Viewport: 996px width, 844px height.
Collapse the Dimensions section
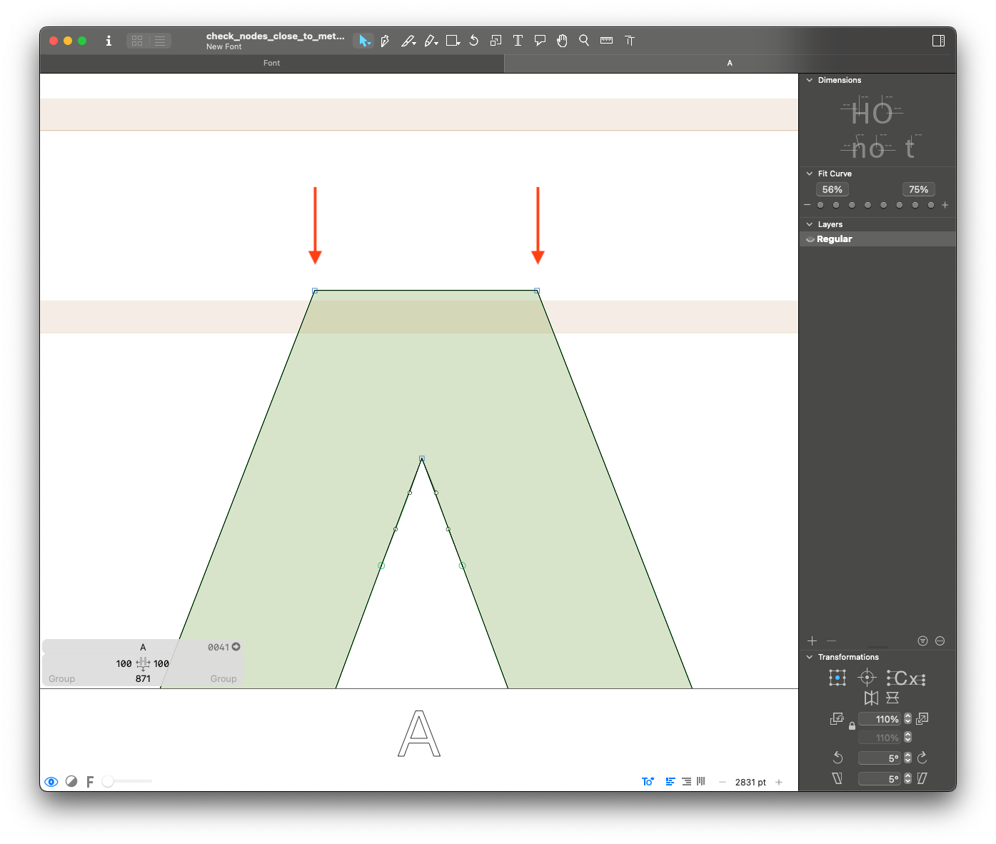810,80
